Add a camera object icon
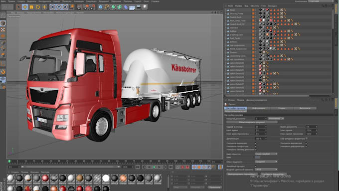The height and width of the screenshot is (191, 339). tap(139, 7)
